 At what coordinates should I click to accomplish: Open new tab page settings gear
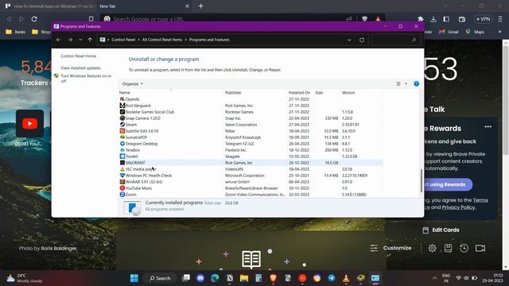point(432,248)
